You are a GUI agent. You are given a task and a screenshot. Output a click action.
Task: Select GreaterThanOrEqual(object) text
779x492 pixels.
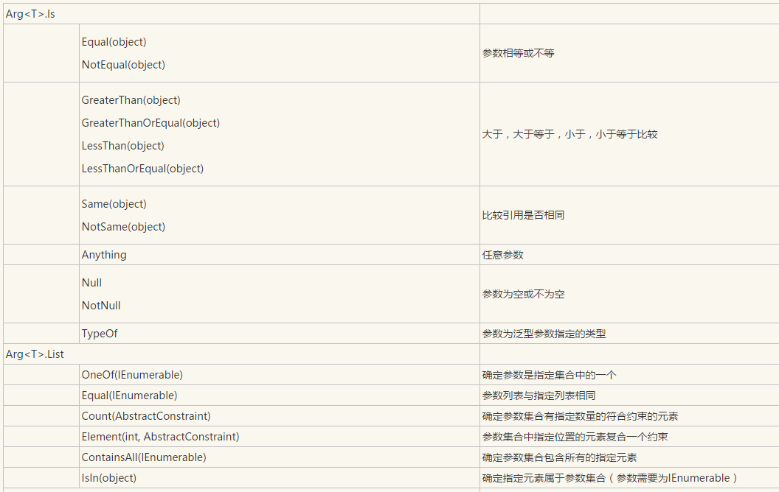tap(150, 123)
